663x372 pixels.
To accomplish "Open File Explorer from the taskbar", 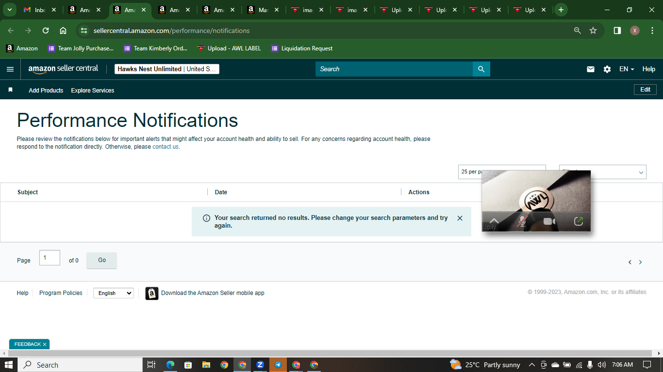I will pyautogui.click(x=206, y=365).
